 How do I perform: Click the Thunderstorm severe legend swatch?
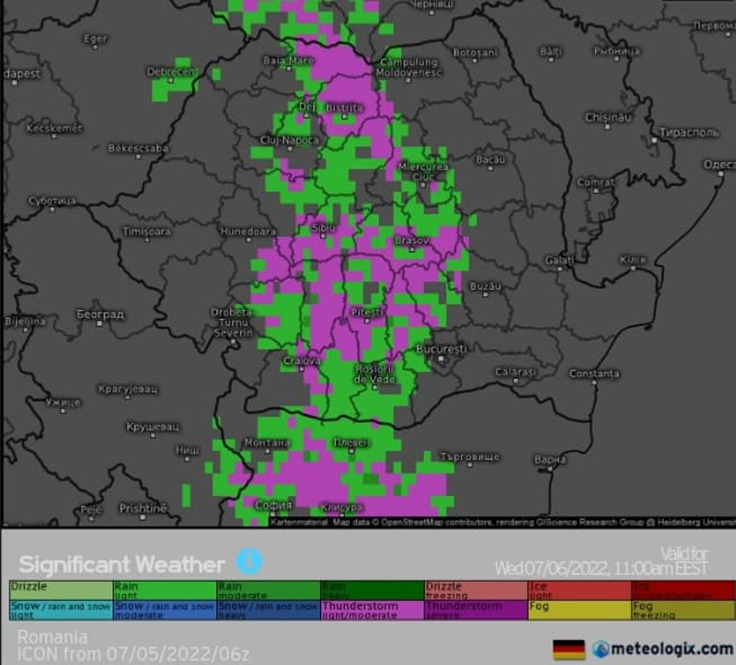[x=475, y=610]
